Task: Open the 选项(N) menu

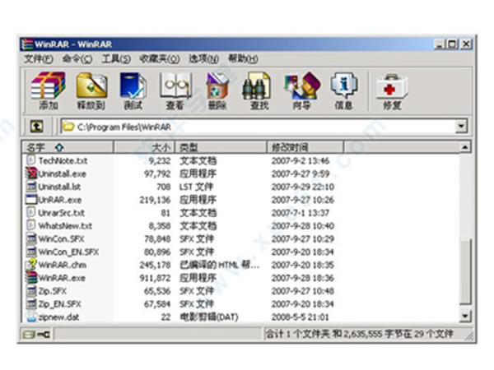Action: (x=203, y=59)
